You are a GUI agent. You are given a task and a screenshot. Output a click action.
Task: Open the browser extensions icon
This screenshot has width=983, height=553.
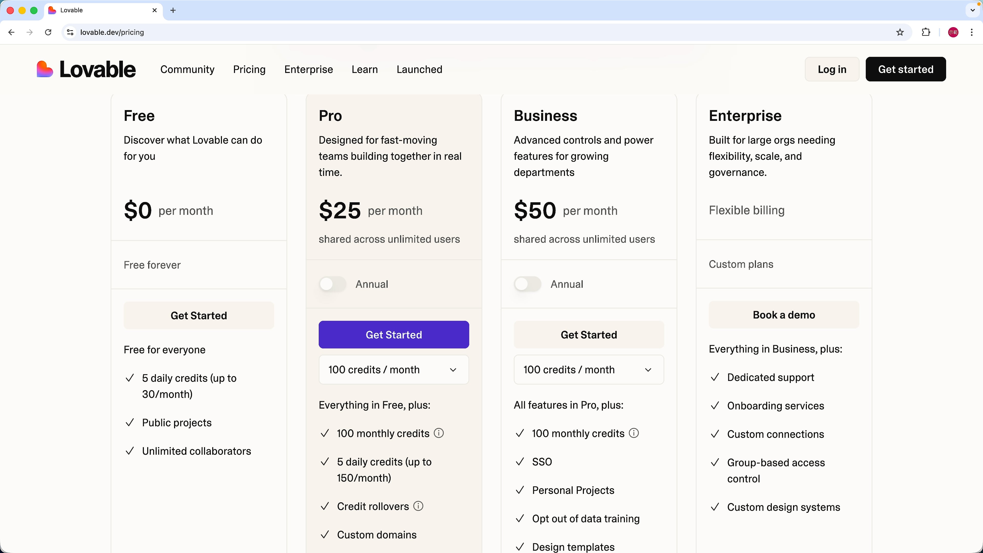coord(926,32)
